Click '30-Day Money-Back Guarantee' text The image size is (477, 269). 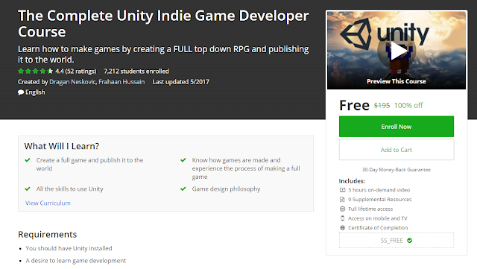pos(397,169)
